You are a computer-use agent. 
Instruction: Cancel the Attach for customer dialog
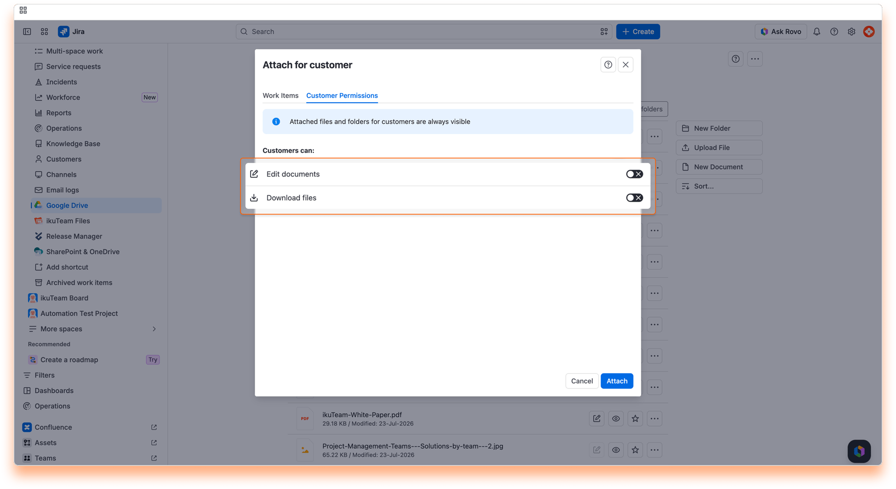pyautogui.click(x=582, y=381)
